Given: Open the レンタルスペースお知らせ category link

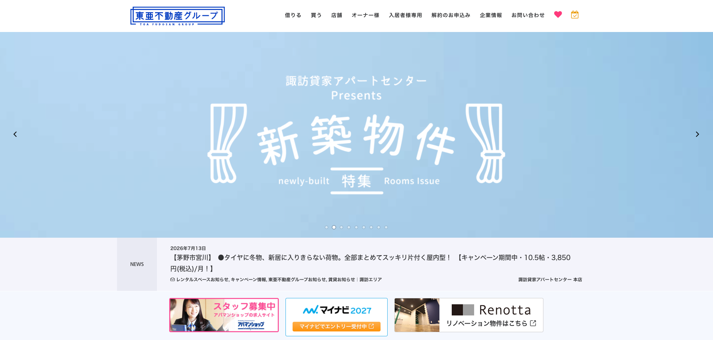Looking at the screenshot, I should (202, 280).
